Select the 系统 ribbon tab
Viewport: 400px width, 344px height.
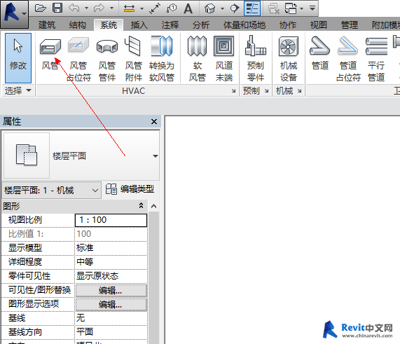[109, 25]
